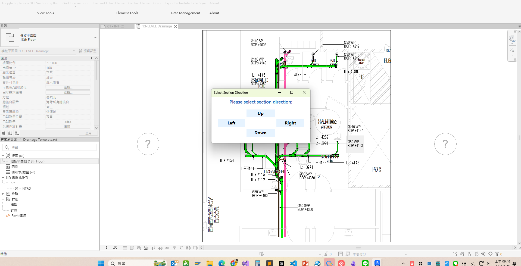Viewport: 521px width, 266px height.
Task: Open Revit from the Windows taskbar
Action: point(377,263)
